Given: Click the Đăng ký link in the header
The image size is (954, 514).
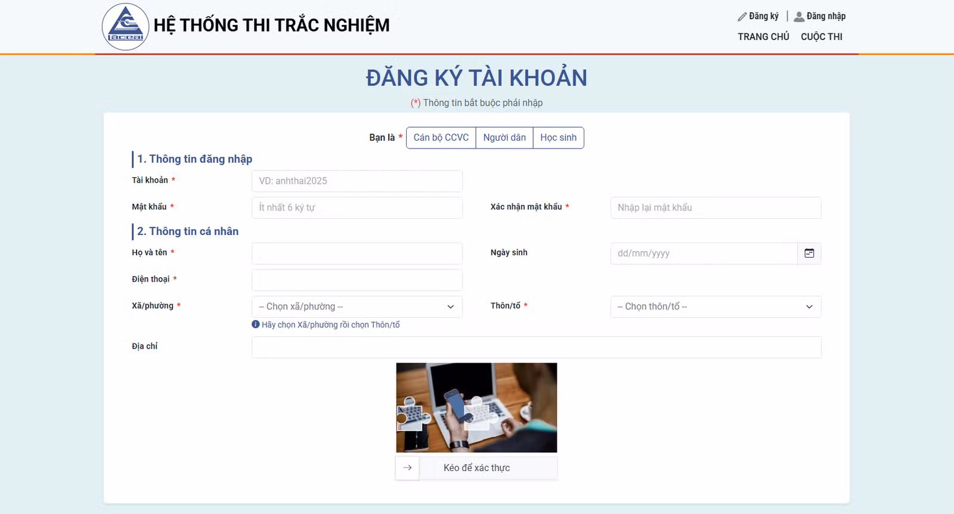Looking at the screenshot, I should pyautogui.click(x=764, y=16).
